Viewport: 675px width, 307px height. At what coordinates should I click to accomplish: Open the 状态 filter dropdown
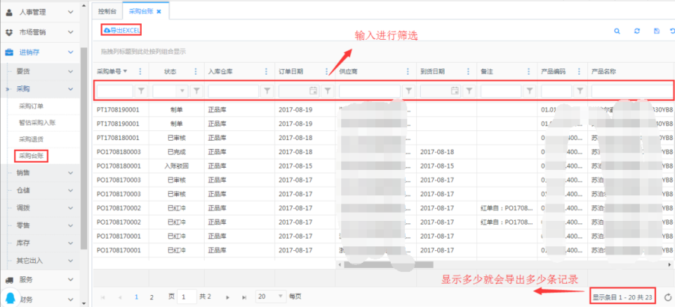(168, 91)
